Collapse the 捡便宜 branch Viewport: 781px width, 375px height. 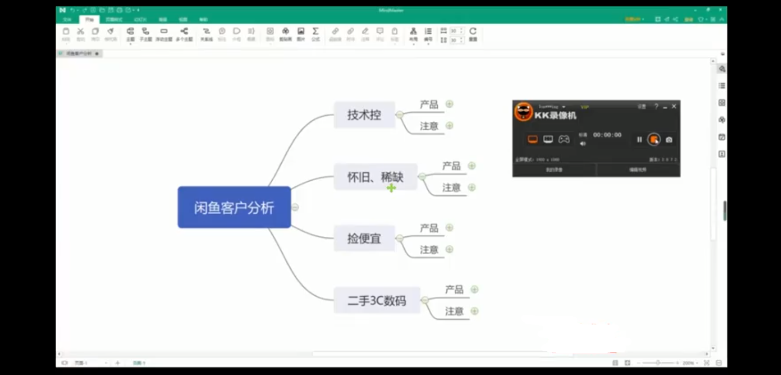[399, 238]
